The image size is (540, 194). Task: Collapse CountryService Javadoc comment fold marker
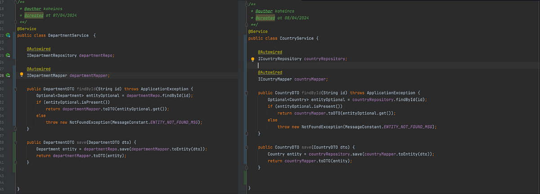[247, 4]
